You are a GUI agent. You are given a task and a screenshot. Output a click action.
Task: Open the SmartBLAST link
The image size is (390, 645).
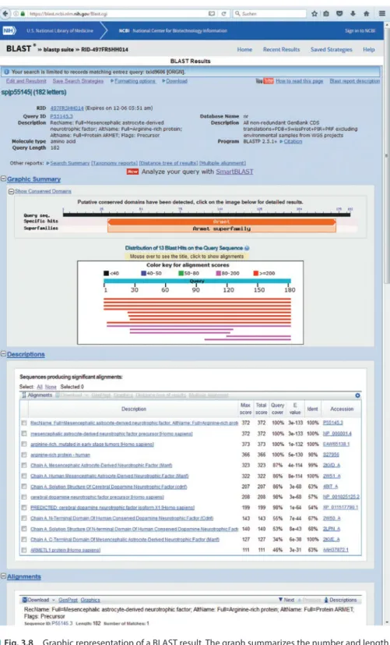tap(234, 172)
